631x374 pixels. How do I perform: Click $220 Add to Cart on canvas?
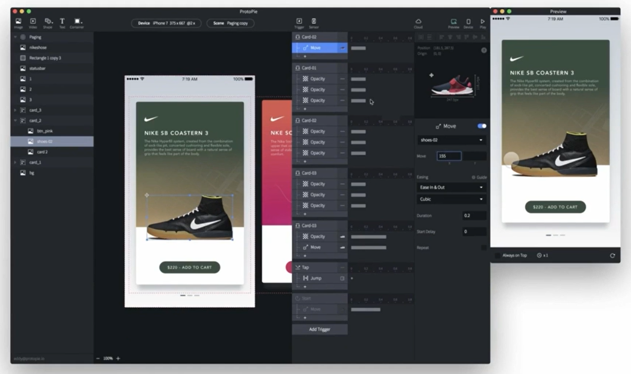click(190, 267)
